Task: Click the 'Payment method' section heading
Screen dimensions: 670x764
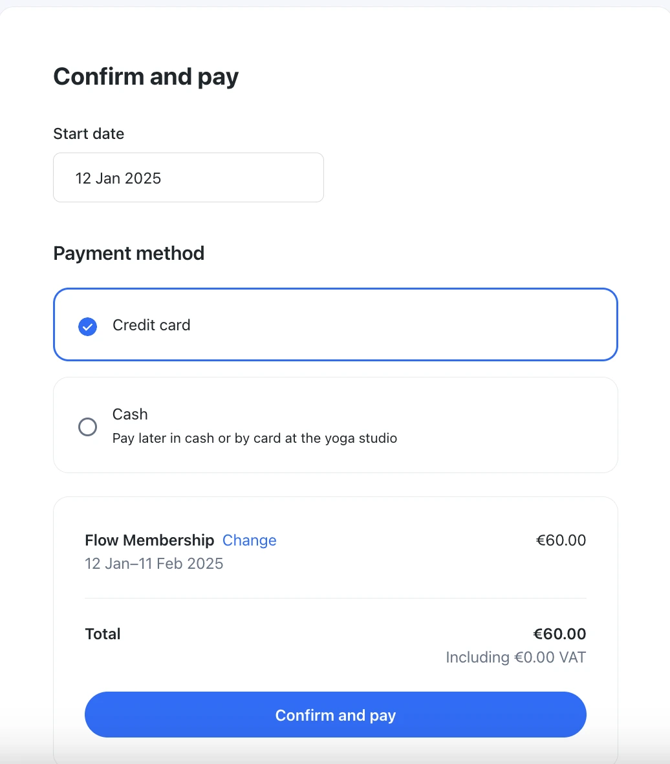Action: 129,253
